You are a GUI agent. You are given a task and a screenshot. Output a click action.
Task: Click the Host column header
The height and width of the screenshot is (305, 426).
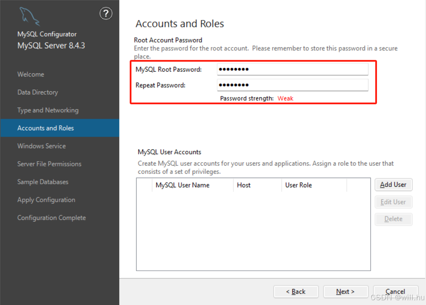[x=257, y=185]
